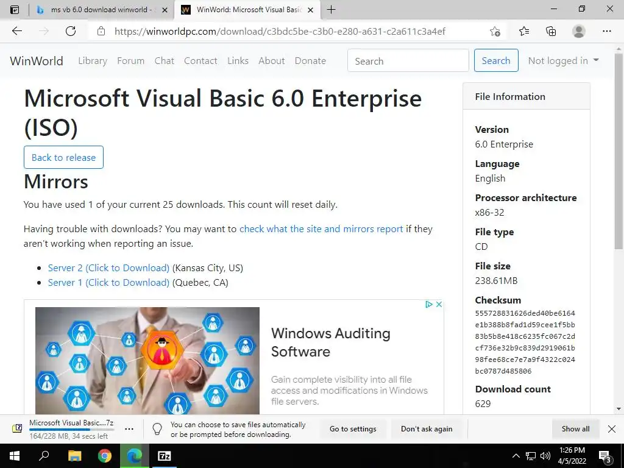Close the Windows Auditing ad
624x468 pixels.
click(x=439, y=305)
